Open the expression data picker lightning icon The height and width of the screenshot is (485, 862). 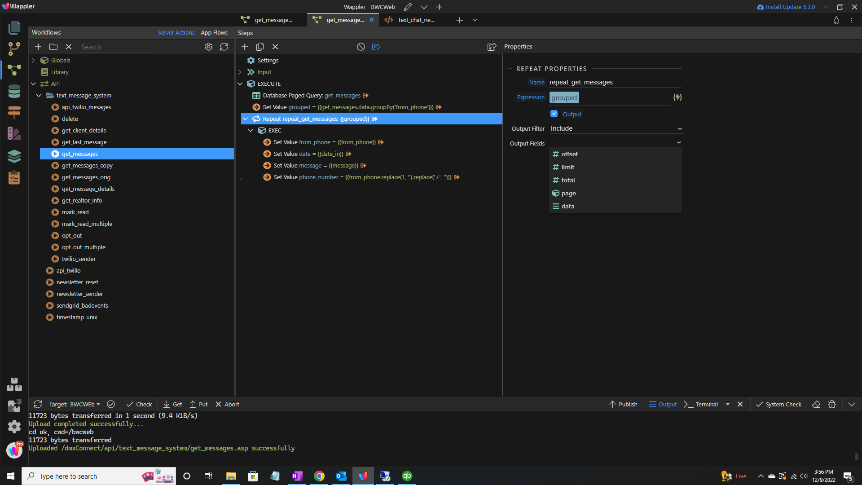[677, 97]
